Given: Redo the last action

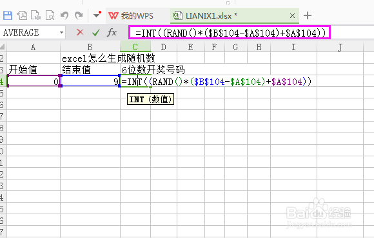Looking at the screenshot, I should point(79,15).
